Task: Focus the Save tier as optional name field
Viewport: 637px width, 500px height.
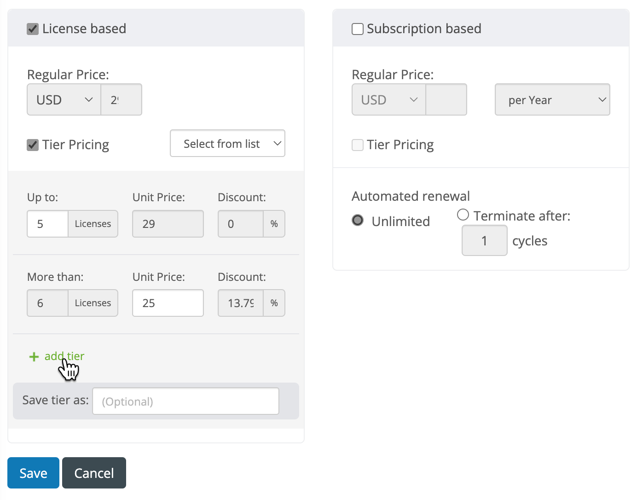Action: point(185,401)
